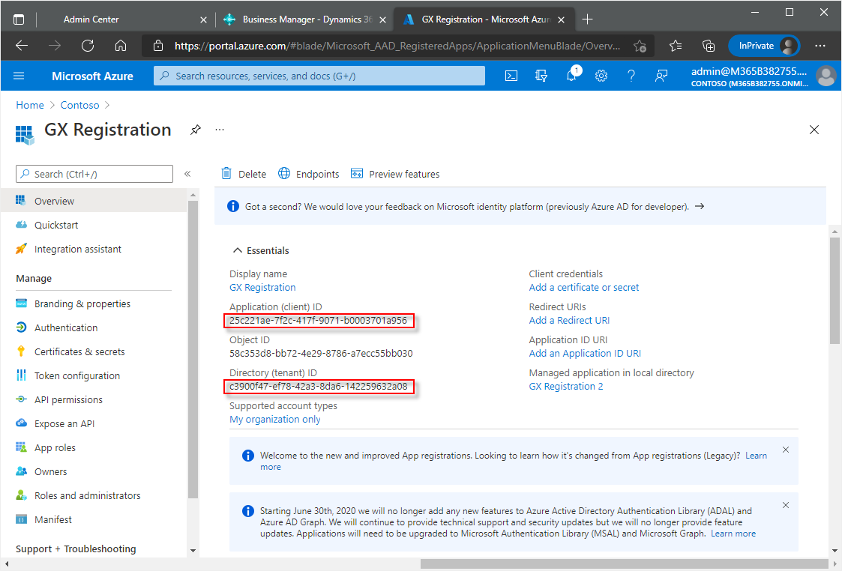This screenshot has width=842, height=571.
Task: Collapse the Essentials section
Action: click(238, 251)
